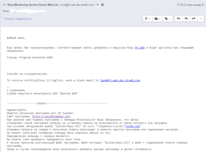Forward this email with the arrow icon

pos(193,19)
